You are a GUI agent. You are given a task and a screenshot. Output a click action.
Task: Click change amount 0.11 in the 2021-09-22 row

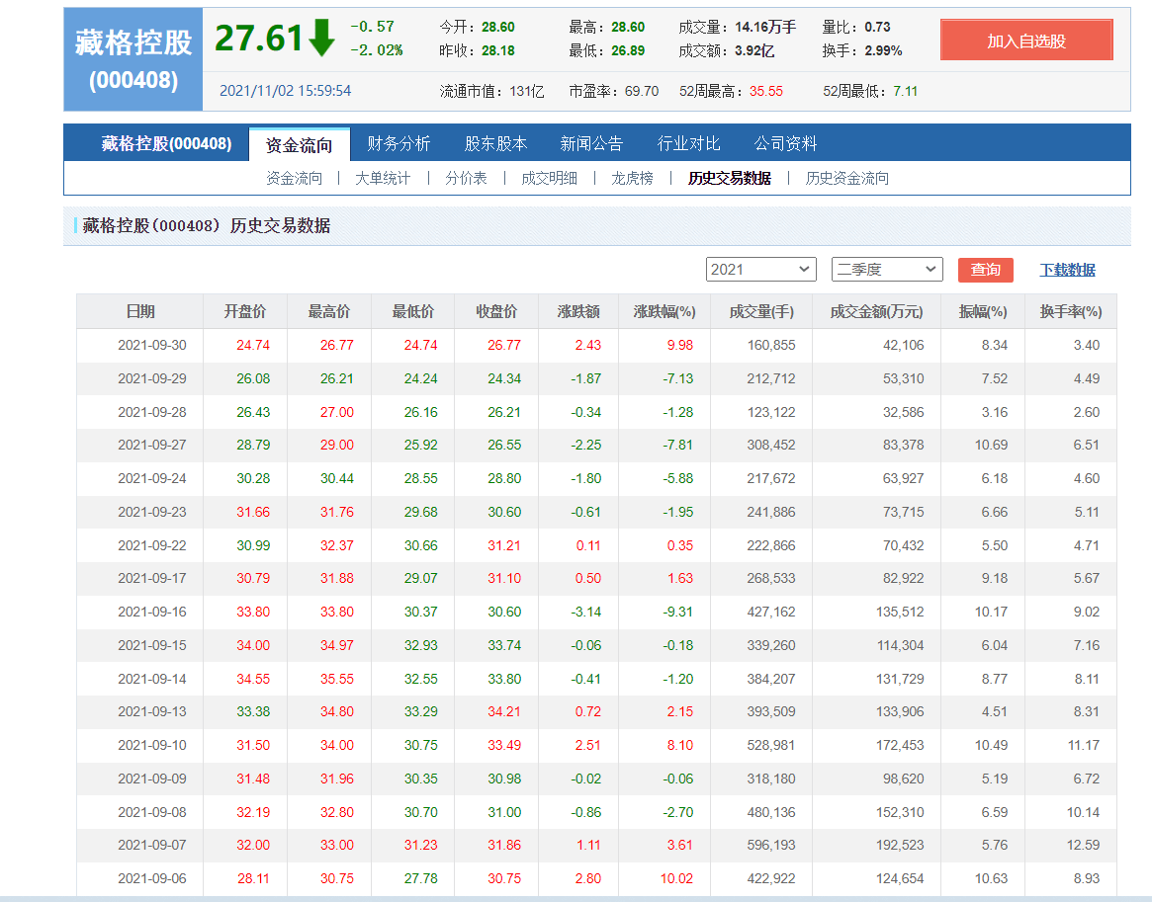(587, 545)
